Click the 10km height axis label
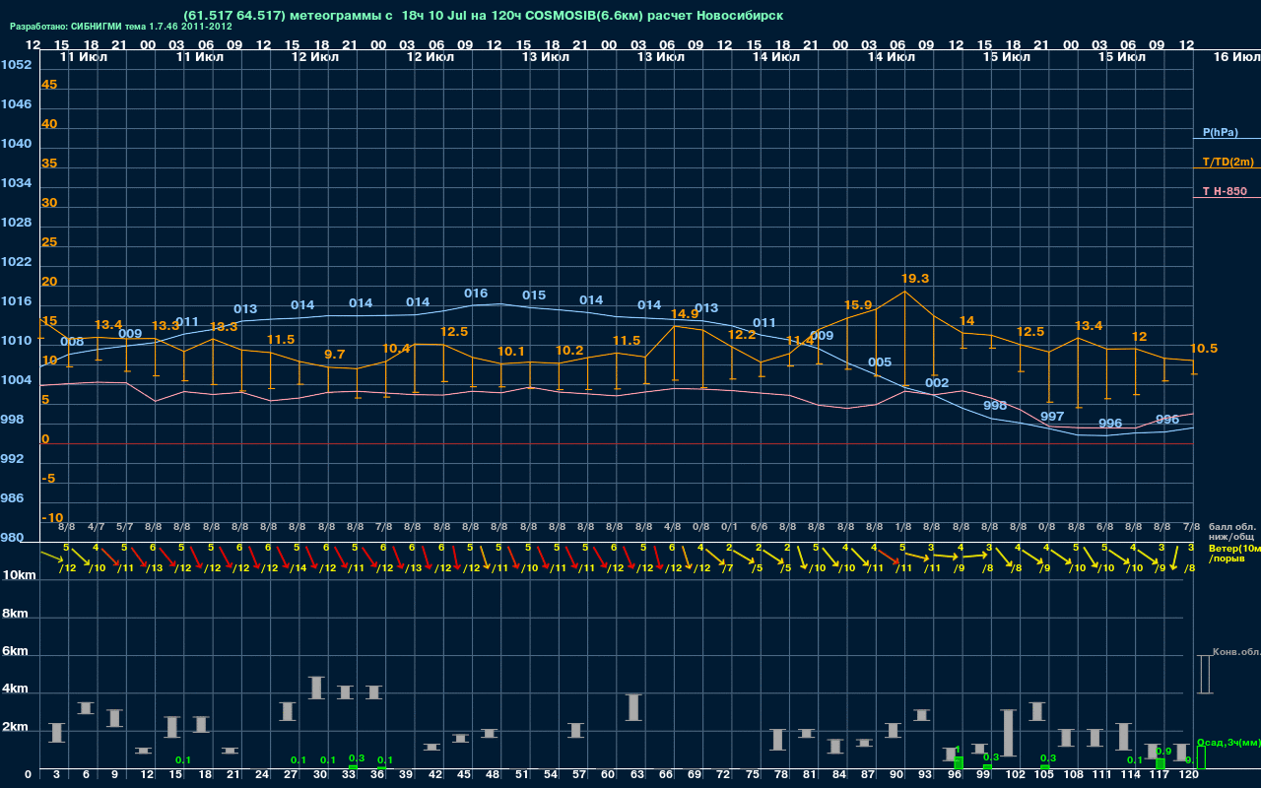 [x=20, y=575]
